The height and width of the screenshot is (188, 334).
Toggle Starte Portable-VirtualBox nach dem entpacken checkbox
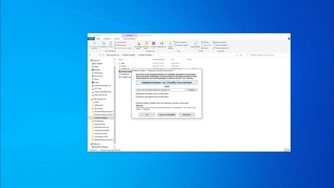(137, 103)
